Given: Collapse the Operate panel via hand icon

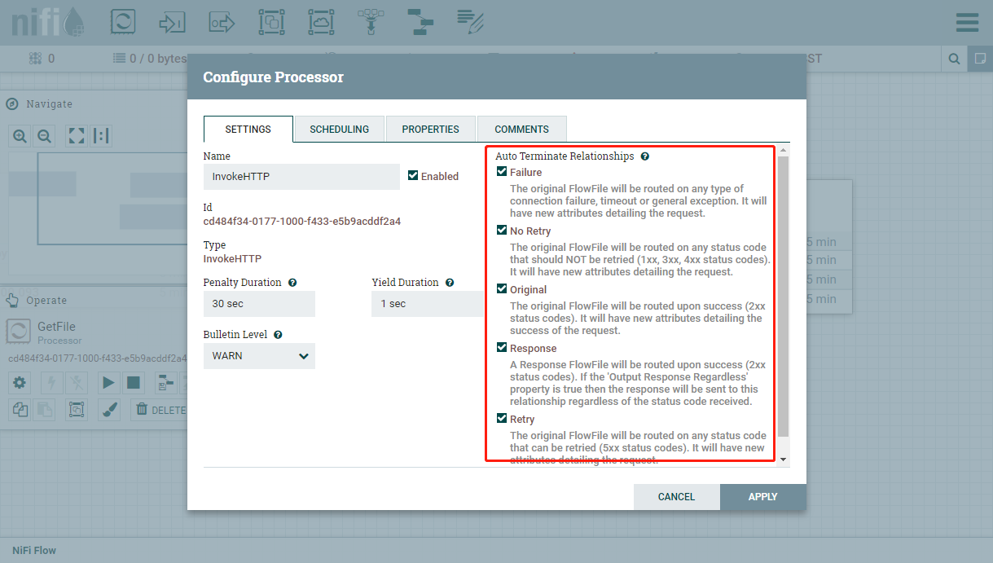Looking at the screenshot, I should click(12, 301).
